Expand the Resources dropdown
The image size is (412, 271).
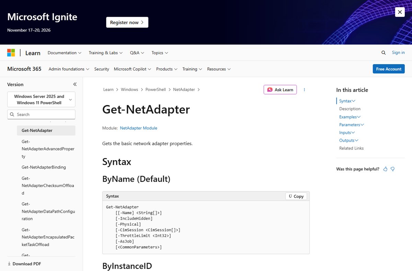point(219,69)
